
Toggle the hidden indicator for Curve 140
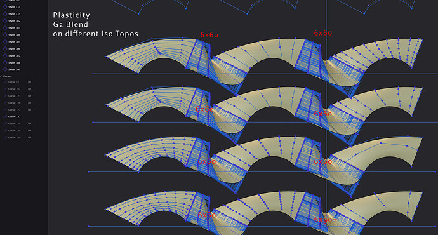point(29,137)
